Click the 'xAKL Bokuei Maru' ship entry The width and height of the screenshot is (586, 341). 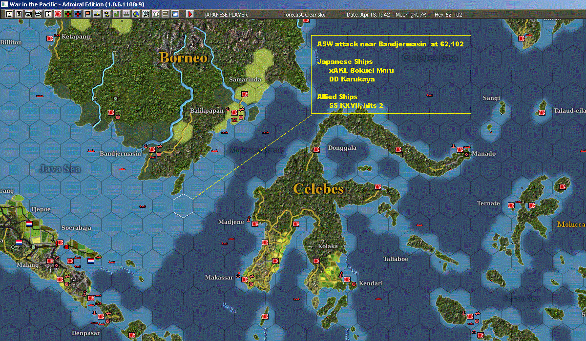pyautogui.click(x=361, y=70)
